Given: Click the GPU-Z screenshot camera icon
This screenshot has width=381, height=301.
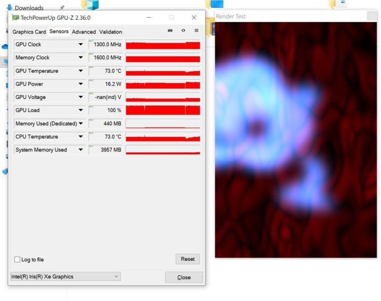Looking at the screenshot, I should pos(170,30).
